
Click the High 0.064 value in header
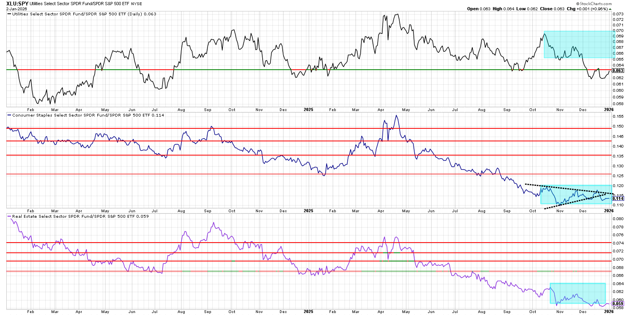click(503, 9)
